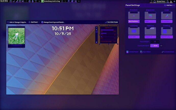Expand the Add New dropdown in Panel Settings
Screen dimensions: 176x110
pyautogui.click(x=169, y=5)
